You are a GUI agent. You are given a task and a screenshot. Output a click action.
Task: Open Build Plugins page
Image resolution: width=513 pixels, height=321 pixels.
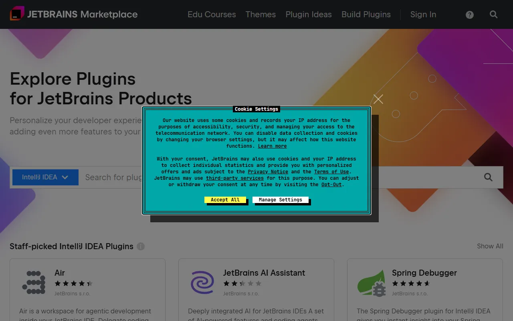click(x=366, y=14)
